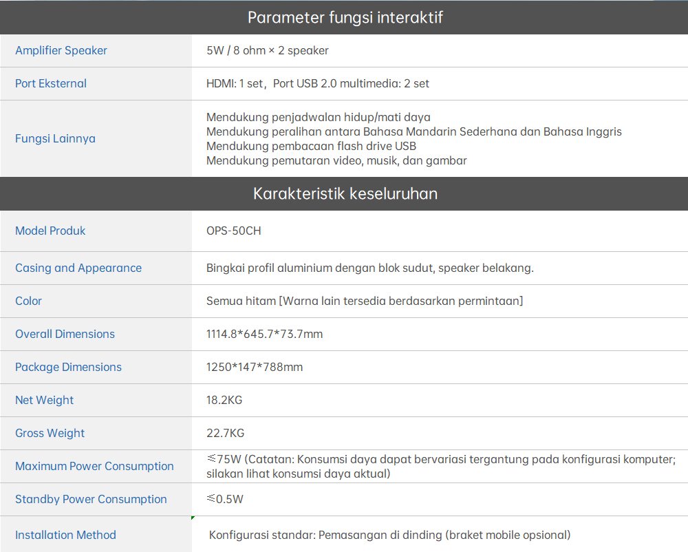
Task: Click the "Parameter fungsi interaktif" section header
Action: 344,18
